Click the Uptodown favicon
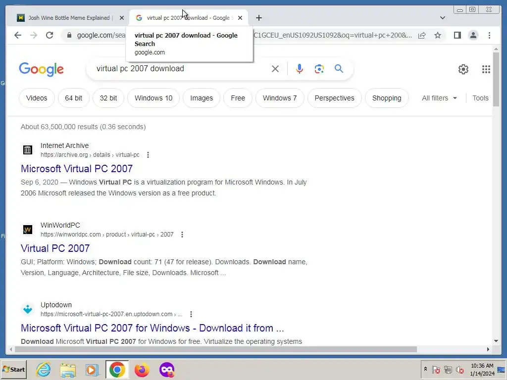The width and height of the screenshot is (507, 380). (x=28, y=309)
